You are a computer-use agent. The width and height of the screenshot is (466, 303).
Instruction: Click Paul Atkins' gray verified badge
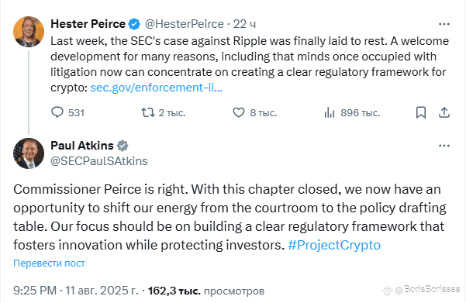(x=123, y=146)
